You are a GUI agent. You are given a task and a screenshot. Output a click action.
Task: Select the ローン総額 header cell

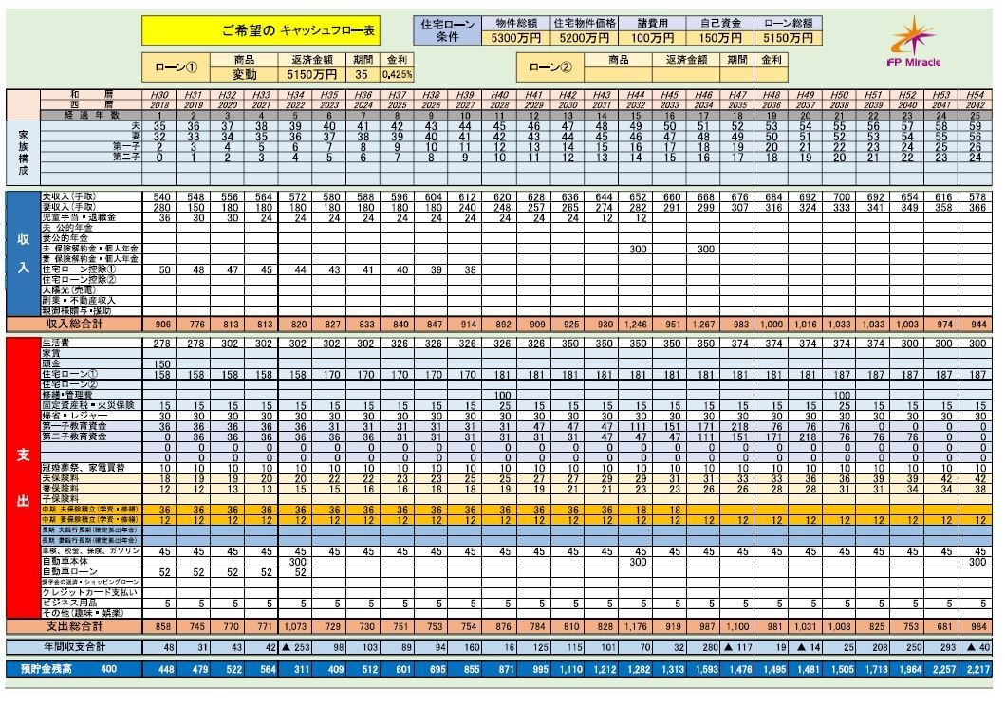point(788,24)
